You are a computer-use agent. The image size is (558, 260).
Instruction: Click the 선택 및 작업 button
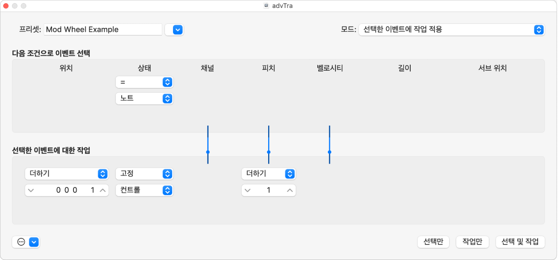pyautogui.click(x=520, y=242)
